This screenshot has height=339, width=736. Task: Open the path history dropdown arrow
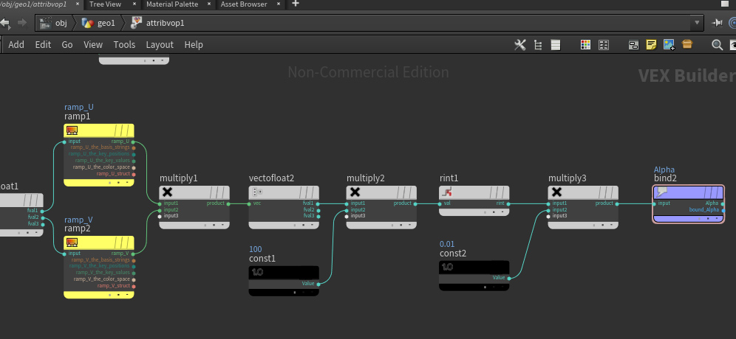[697, 22]
